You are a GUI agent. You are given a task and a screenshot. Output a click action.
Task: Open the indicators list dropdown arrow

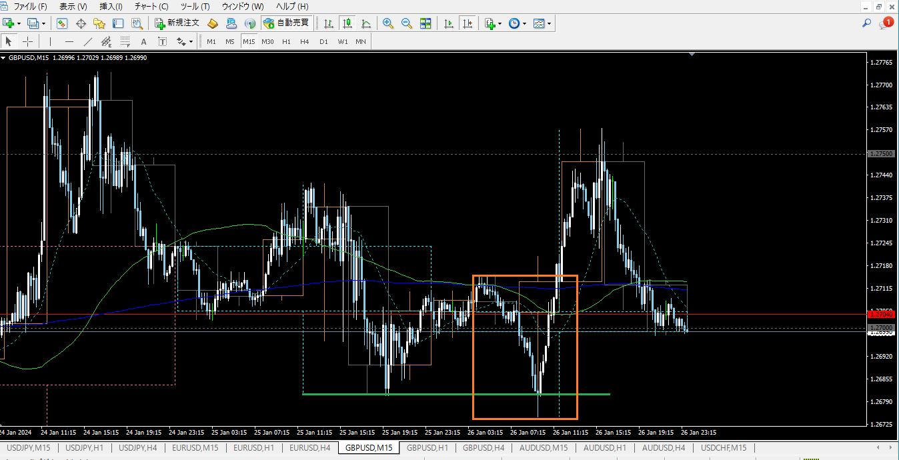coord(500,23)
